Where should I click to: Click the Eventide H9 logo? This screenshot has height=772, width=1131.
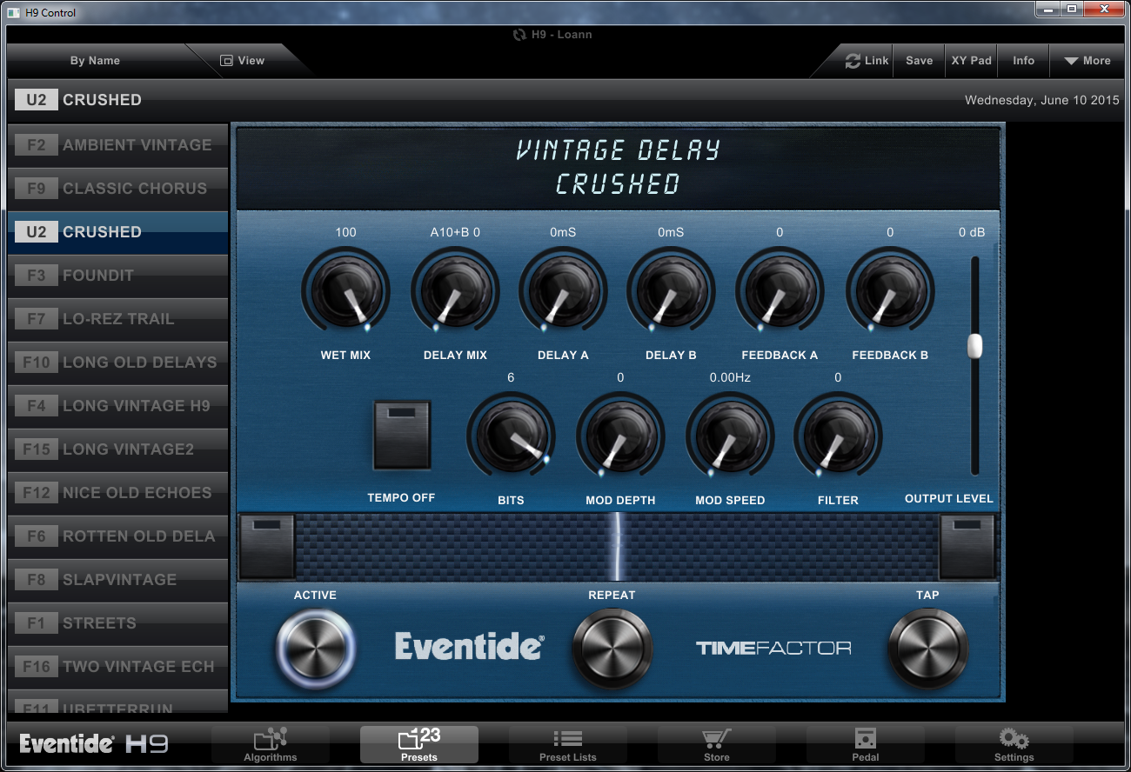tap(94, 744)
